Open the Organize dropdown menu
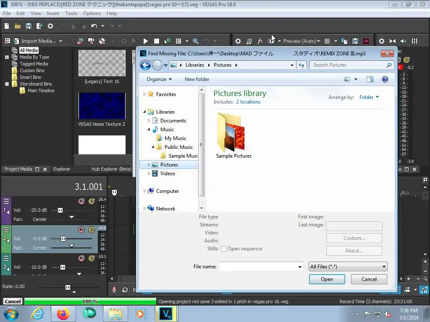The image size is (430, 322). coord(159,79)
